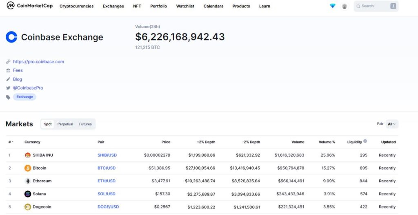
Task: Click the Bitcoin currency name
Action: (x=40, y=168)
